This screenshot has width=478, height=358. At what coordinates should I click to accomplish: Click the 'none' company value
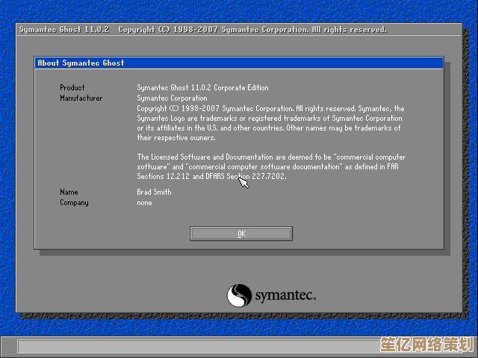click(x=144, y=203)
